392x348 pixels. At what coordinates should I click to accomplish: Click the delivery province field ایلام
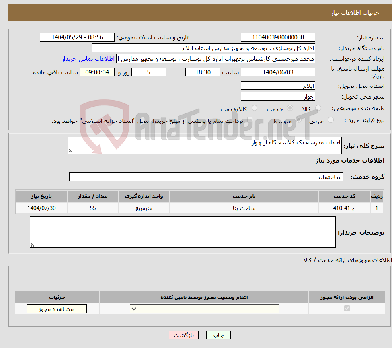(278, 86)
